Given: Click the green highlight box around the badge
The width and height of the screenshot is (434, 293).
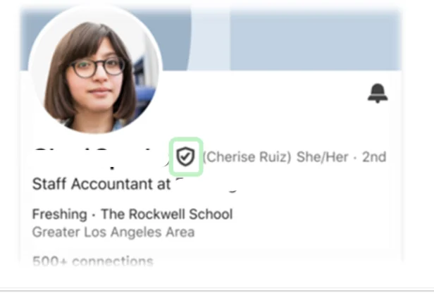Looking at the screenshot, I should (x=186, y=156).
